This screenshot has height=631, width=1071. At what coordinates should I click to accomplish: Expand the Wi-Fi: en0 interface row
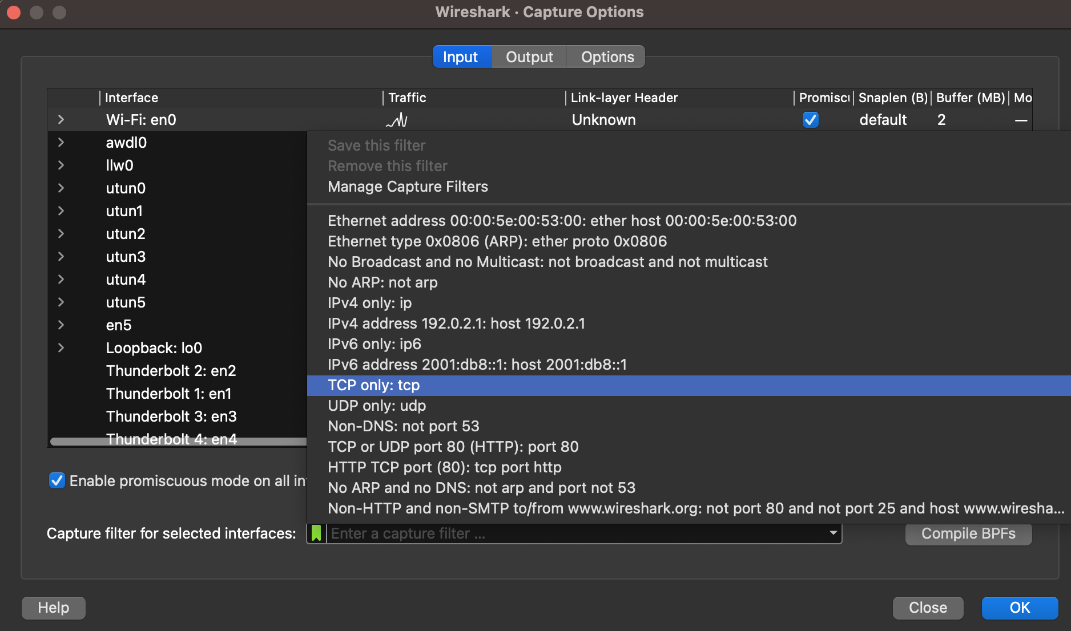(61, 120)
